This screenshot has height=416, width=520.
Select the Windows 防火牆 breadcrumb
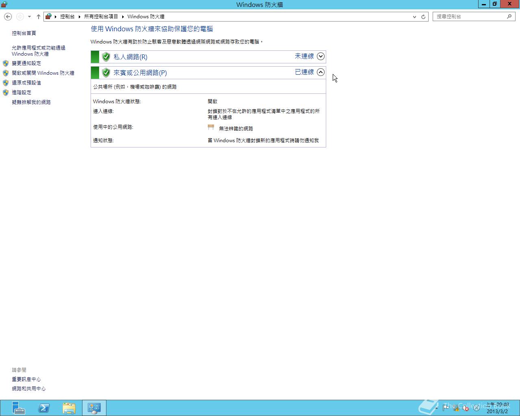pyautogui.click(x=146, y=17)
